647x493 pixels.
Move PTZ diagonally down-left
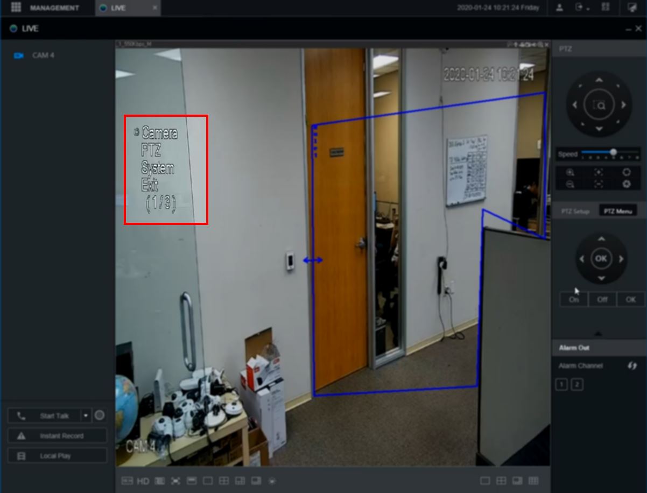tap(581, 123)
